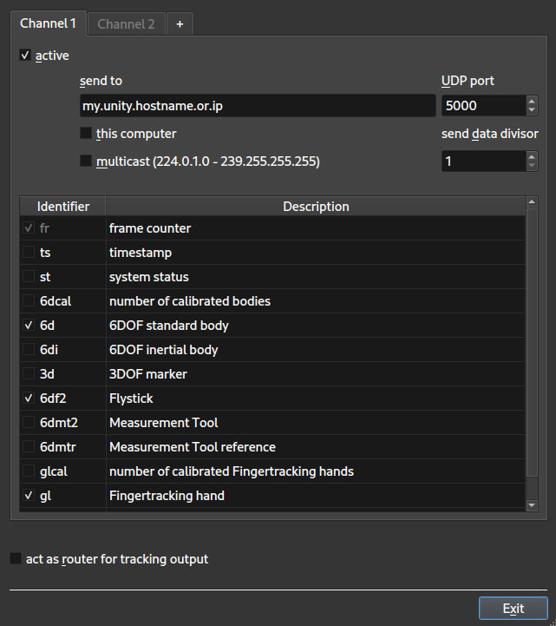
Task: Add a new channel with plus tab
Action: (x=180, y=24)
